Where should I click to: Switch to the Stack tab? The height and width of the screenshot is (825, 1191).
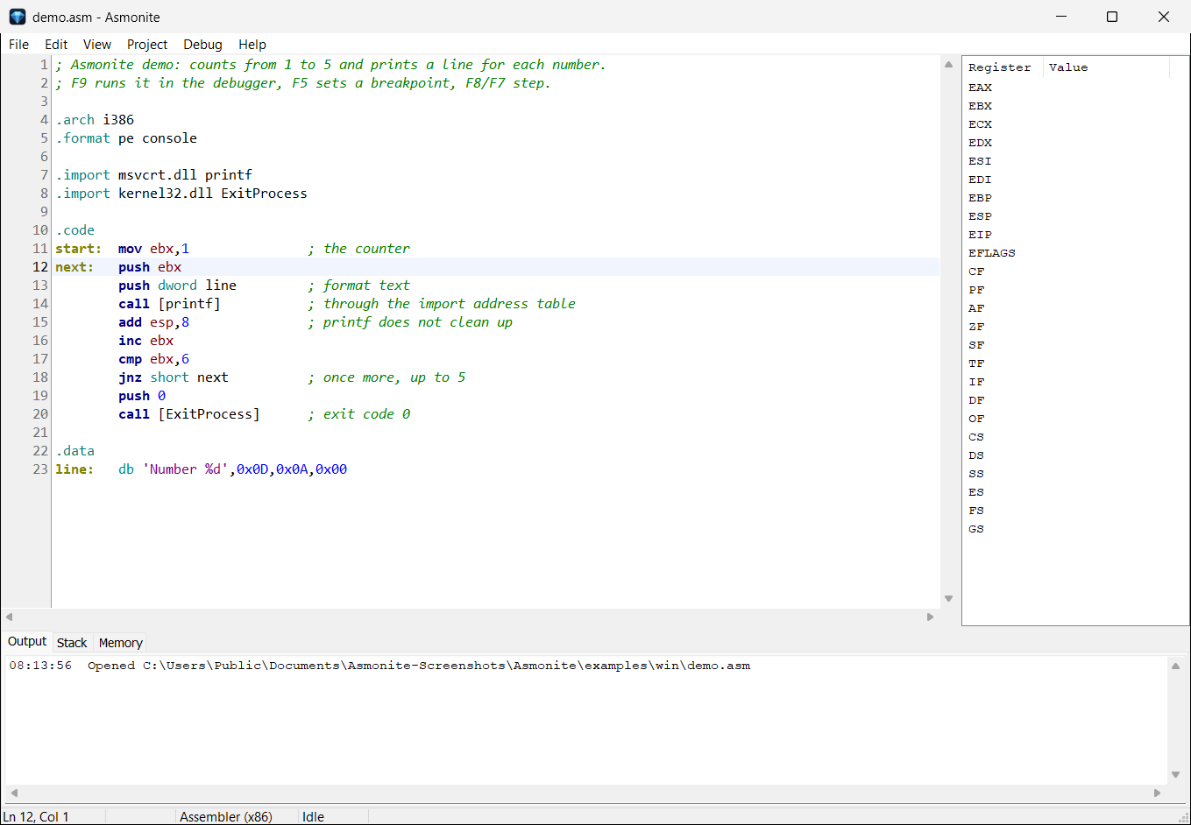[72, 643]
